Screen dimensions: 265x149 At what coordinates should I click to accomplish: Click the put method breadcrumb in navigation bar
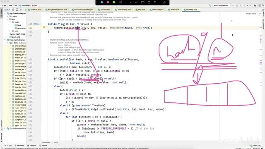35,5
